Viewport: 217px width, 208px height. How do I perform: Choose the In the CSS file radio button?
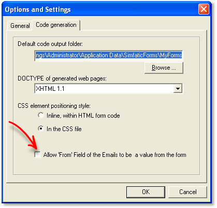click(41, 129)
